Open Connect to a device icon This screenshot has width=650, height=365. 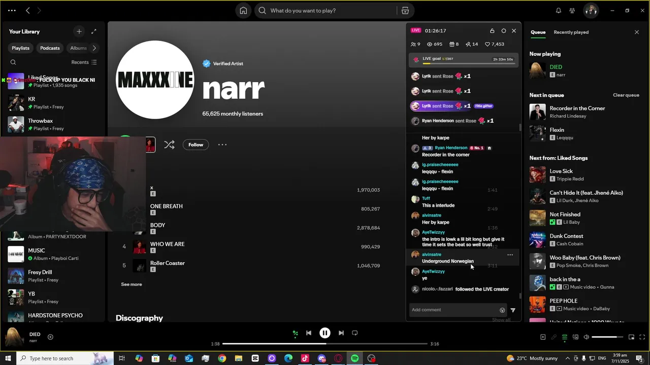(x=575, y=337)
